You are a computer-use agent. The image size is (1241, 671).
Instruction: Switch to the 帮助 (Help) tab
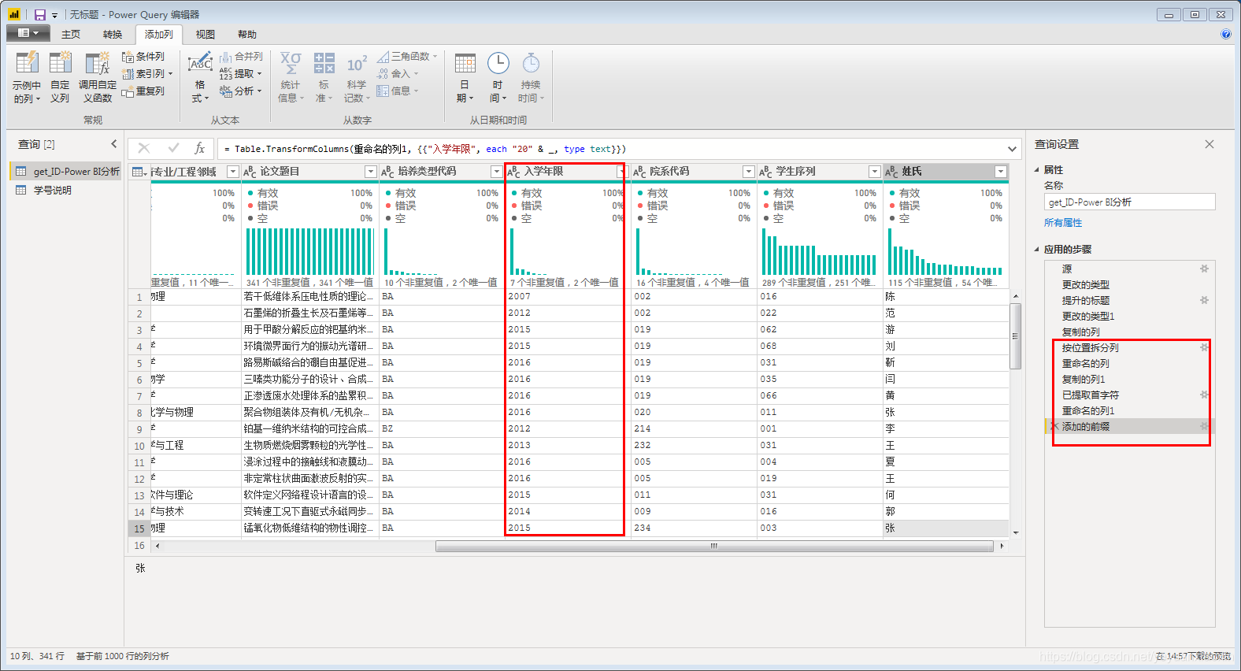pyautogui.click(x=247, y=35)
